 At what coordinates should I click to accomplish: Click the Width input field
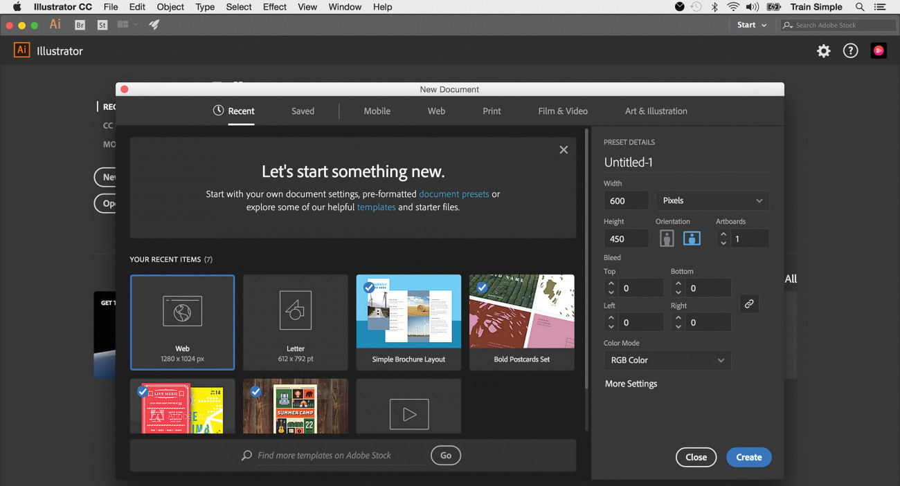626,200
